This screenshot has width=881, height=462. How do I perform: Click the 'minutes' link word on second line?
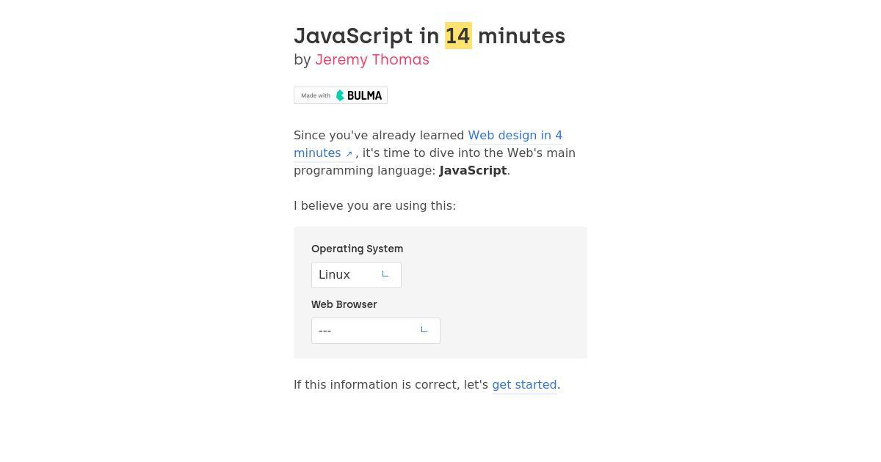[317, 153]
